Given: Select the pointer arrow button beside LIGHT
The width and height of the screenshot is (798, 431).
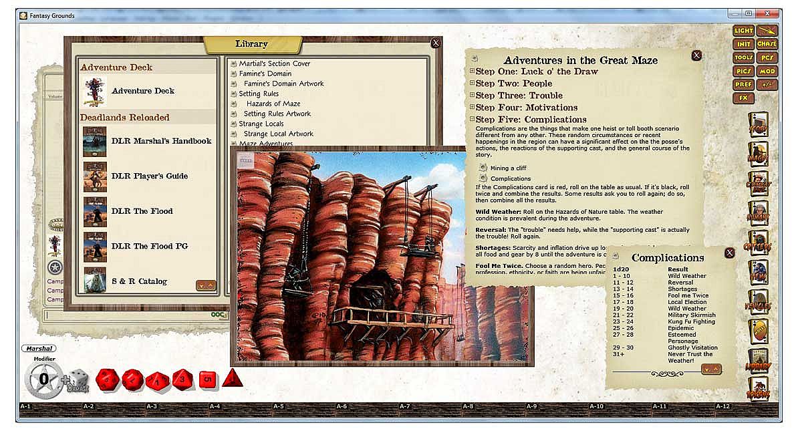Looking at the screenshot, I should click(x=767, y=31).
